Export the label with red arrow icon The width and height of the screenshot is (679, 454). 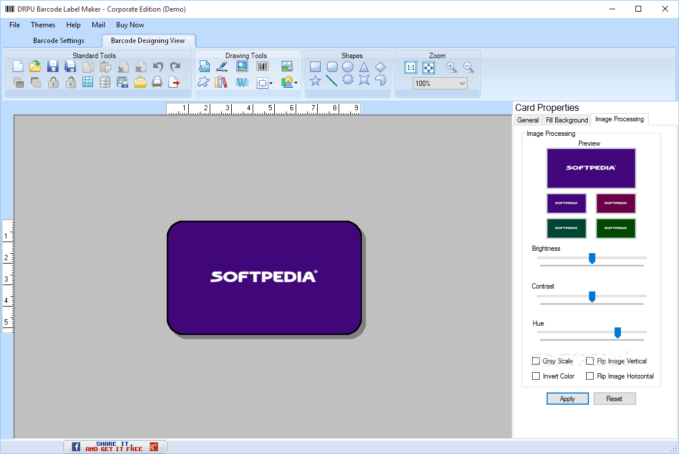[x=174, y=82]
